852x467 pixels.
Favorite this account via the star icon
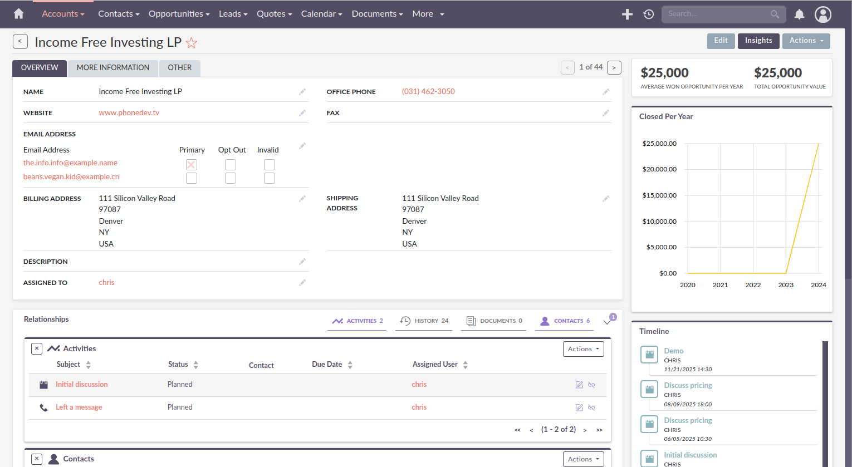tap(192, 42)
